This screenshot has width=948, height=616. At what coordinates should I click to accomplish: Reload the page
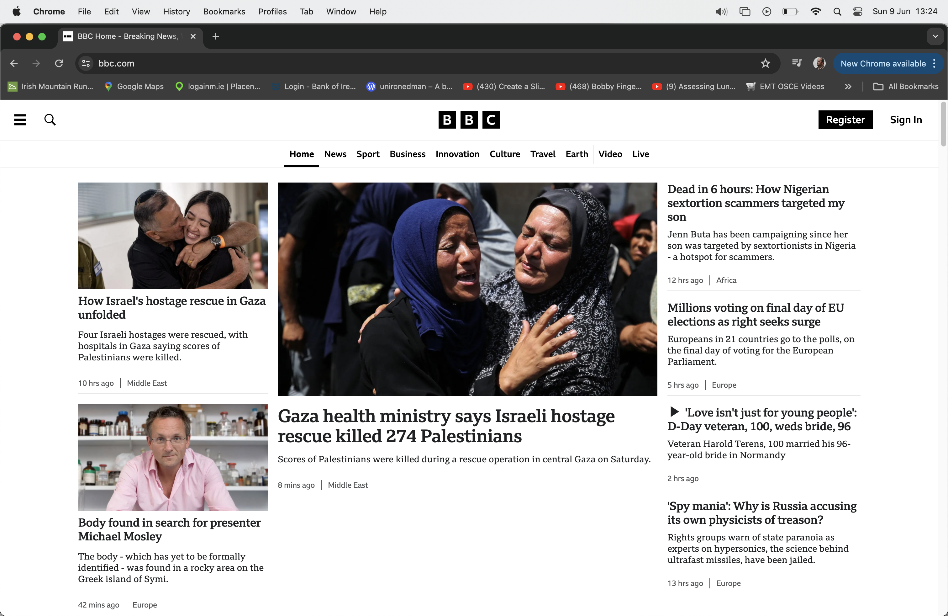(59, 63)
